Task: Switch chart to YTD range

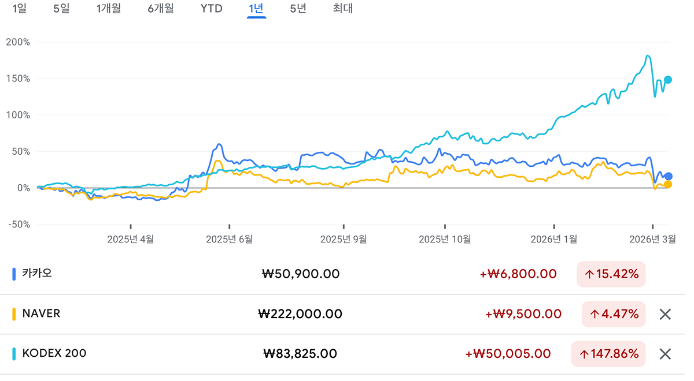Action: click(211, 9)
